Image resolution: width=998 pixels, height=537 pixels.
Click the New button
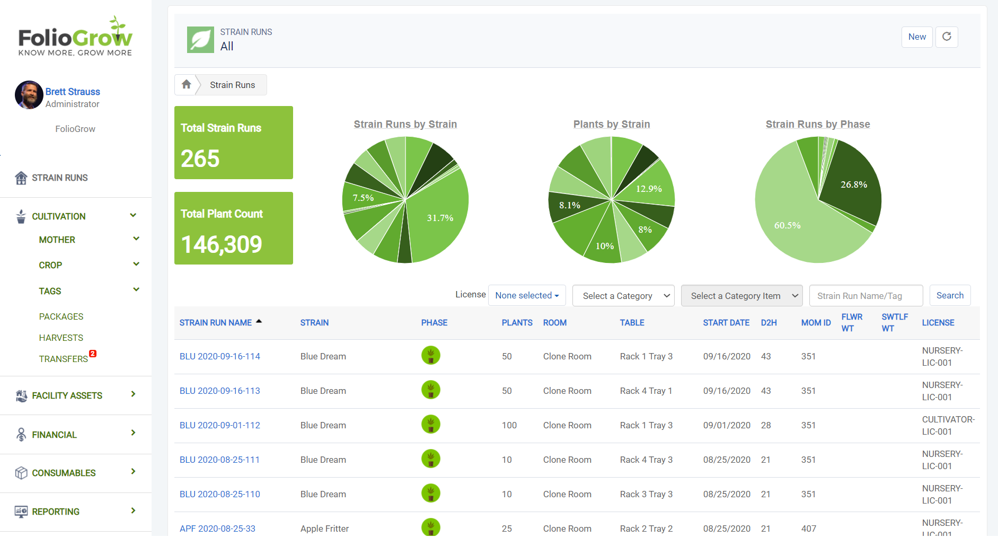[916, 37]
